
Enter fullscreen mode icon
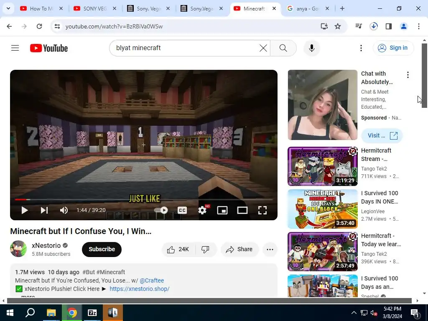[x=262, y=210]
